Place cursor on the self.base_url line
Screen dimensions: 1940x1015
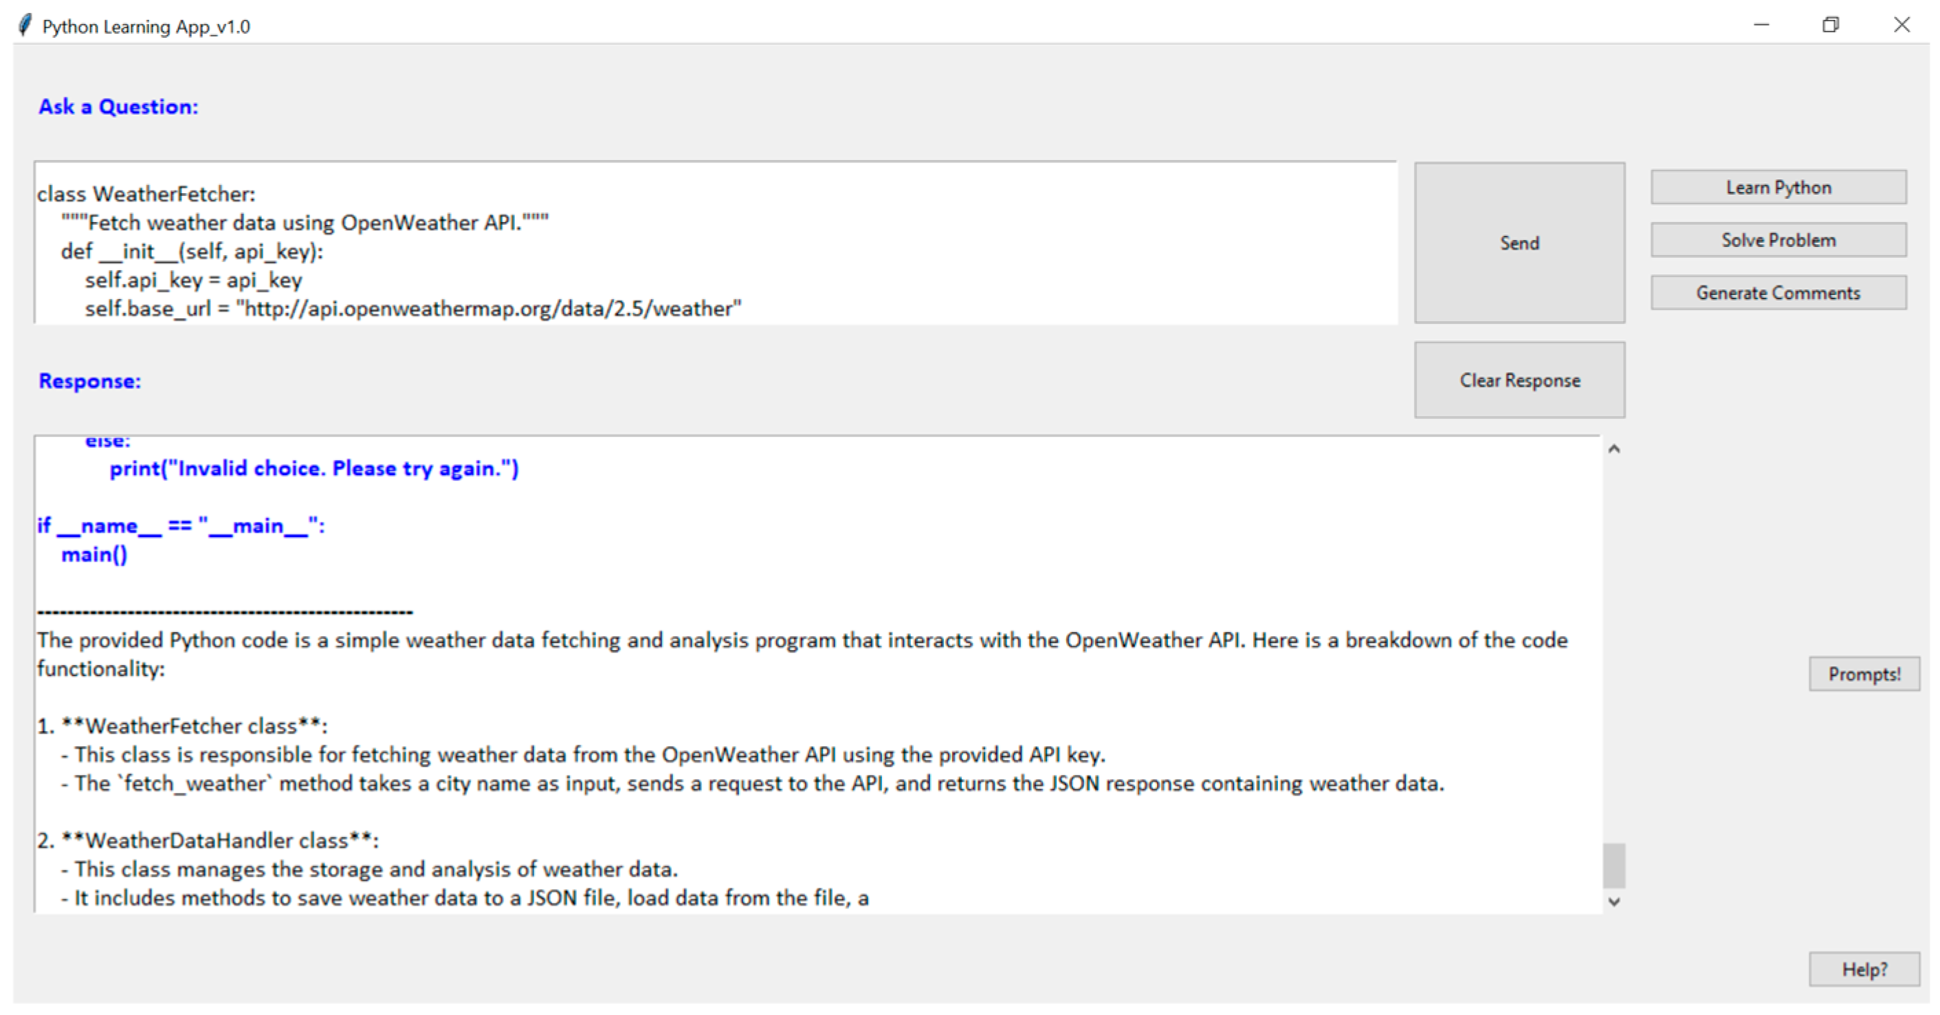coord(412,309)
